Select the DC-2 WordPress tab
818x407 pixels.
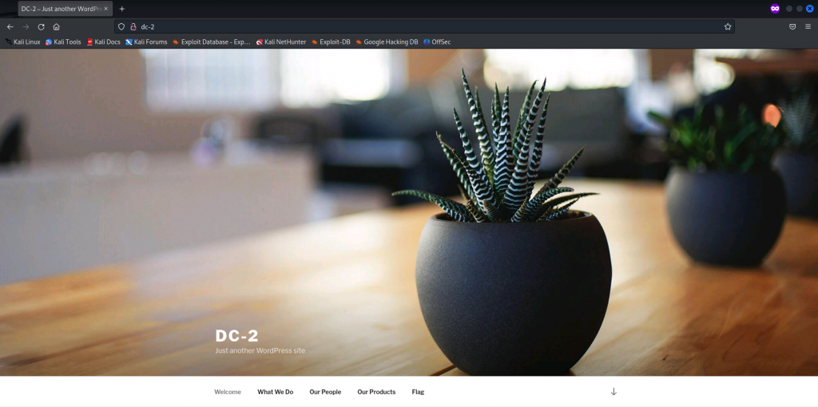pos(66,9)
